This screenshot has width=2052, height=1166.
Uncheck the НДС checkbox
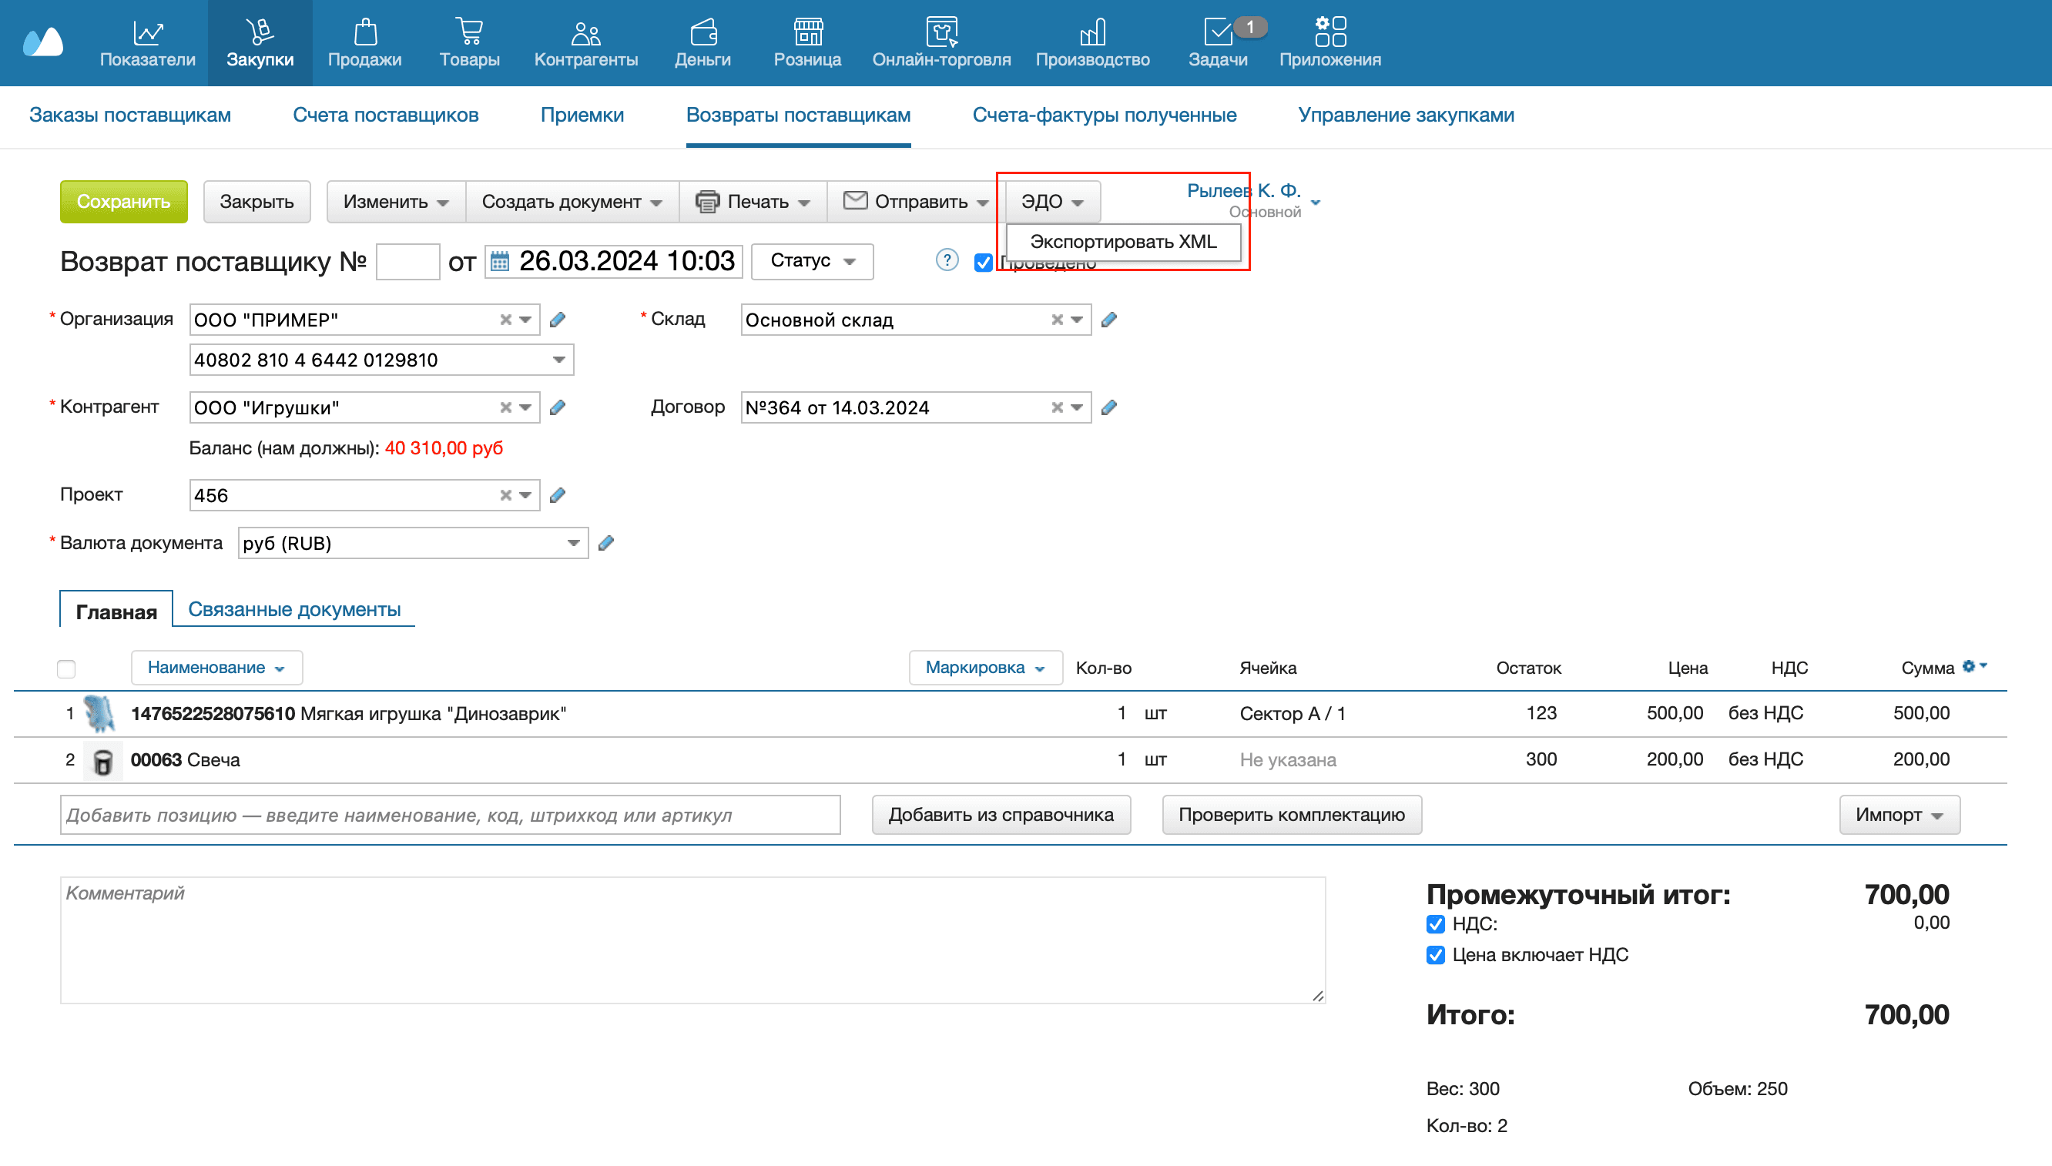tap(1435, 924)
